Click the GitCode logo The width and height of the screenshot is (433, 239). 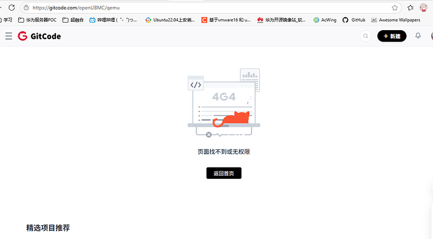click(39, 36)
